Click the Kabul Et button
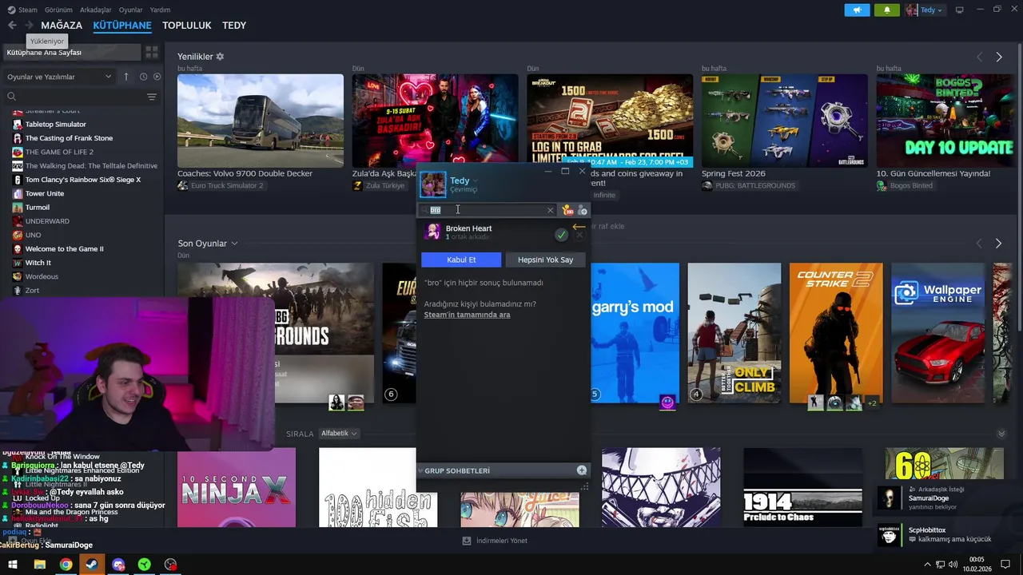 (x=461, y=260)
